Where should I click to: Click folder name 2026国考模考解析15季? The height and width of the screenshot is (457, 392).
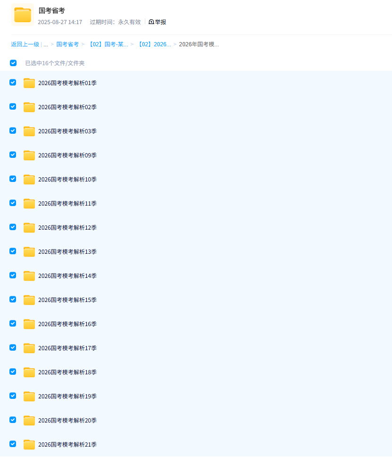[67, 300]
